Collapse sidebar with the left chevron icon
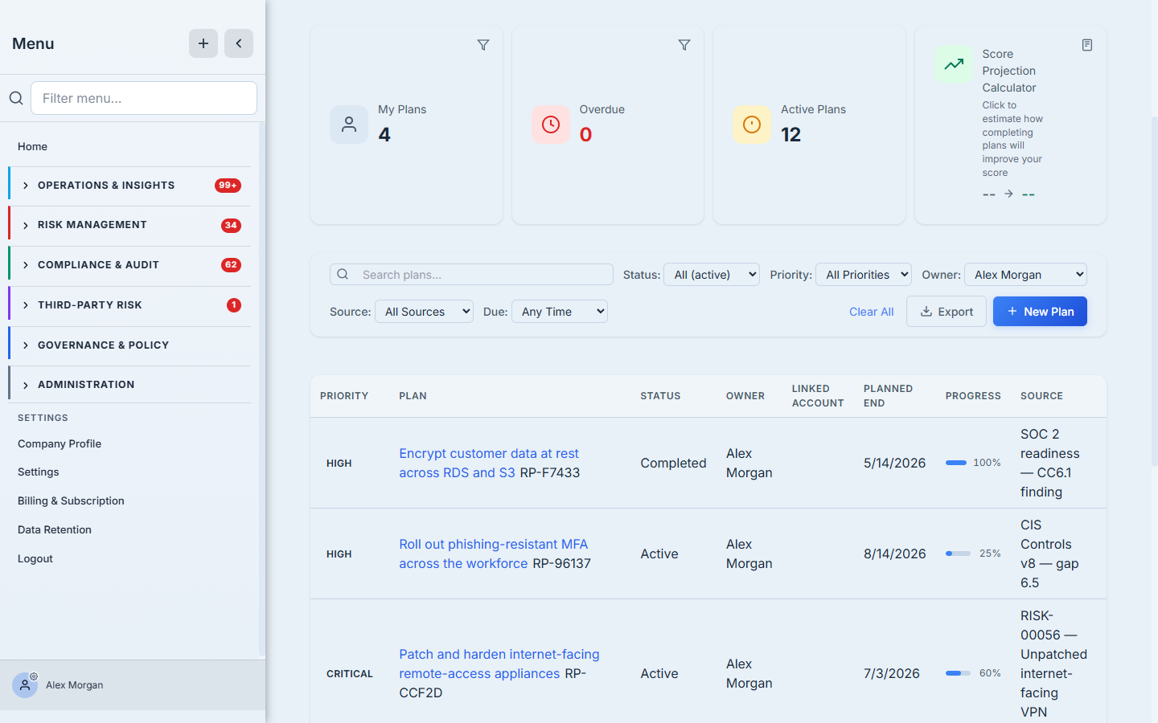The image size is (1158, 723). pyautogui.click(x=239, y=43)
